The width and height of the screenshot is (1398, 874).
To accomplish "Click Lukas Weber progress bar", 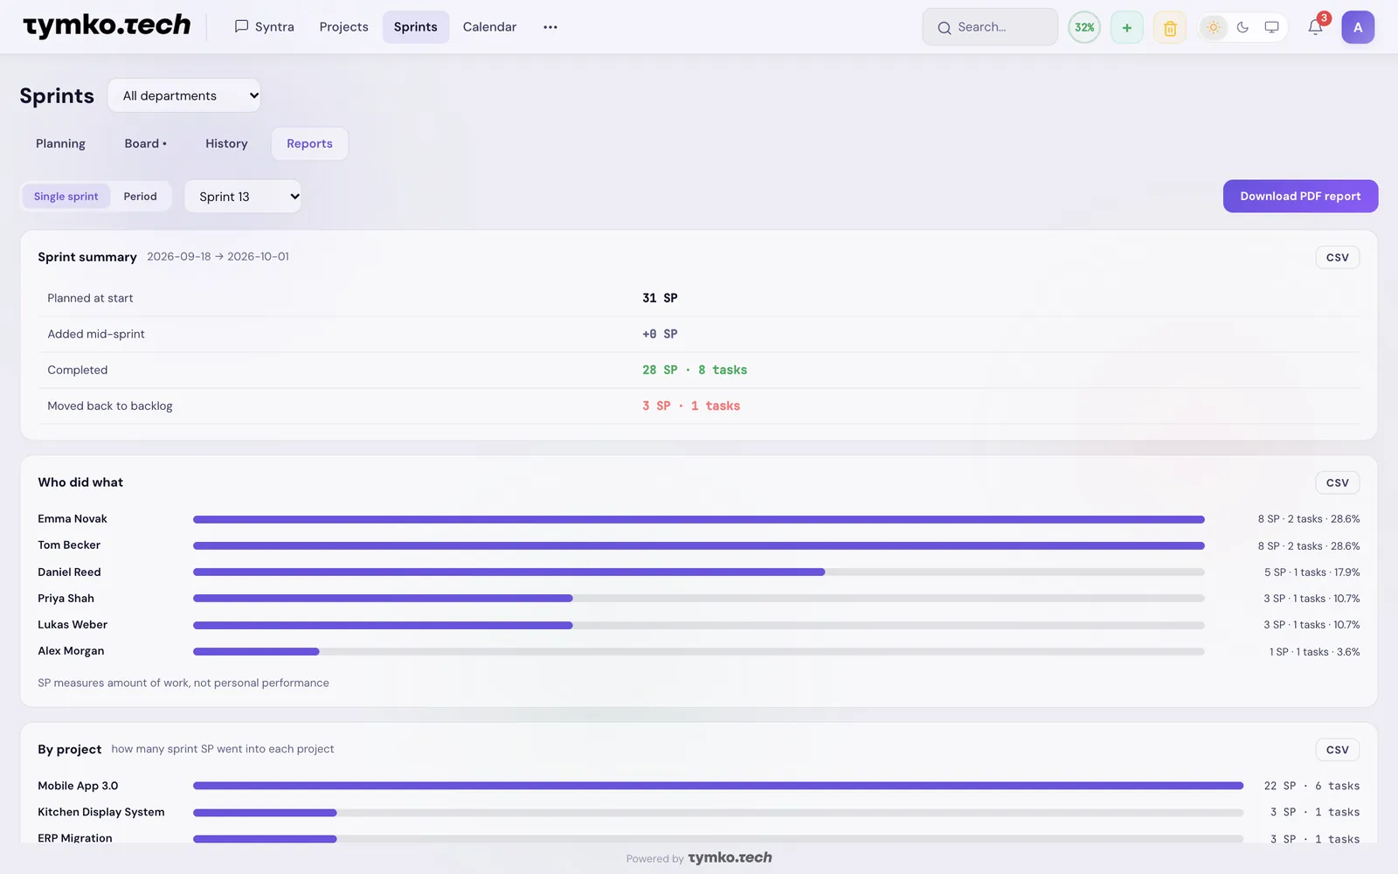I will pos(699,625).
